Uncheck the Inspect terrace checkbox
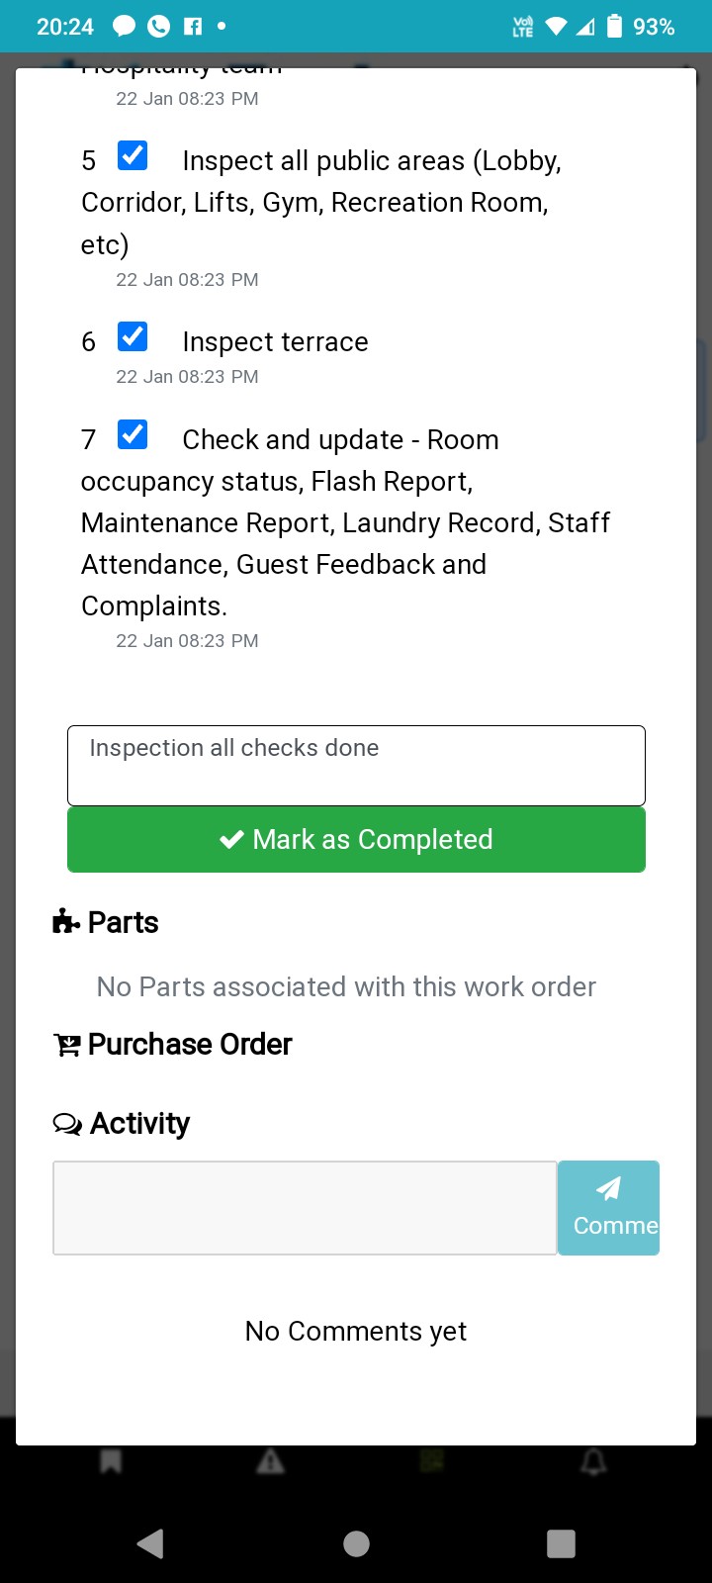The width and height of the screenshot is (712, 1583). click(x=133, y=337)
